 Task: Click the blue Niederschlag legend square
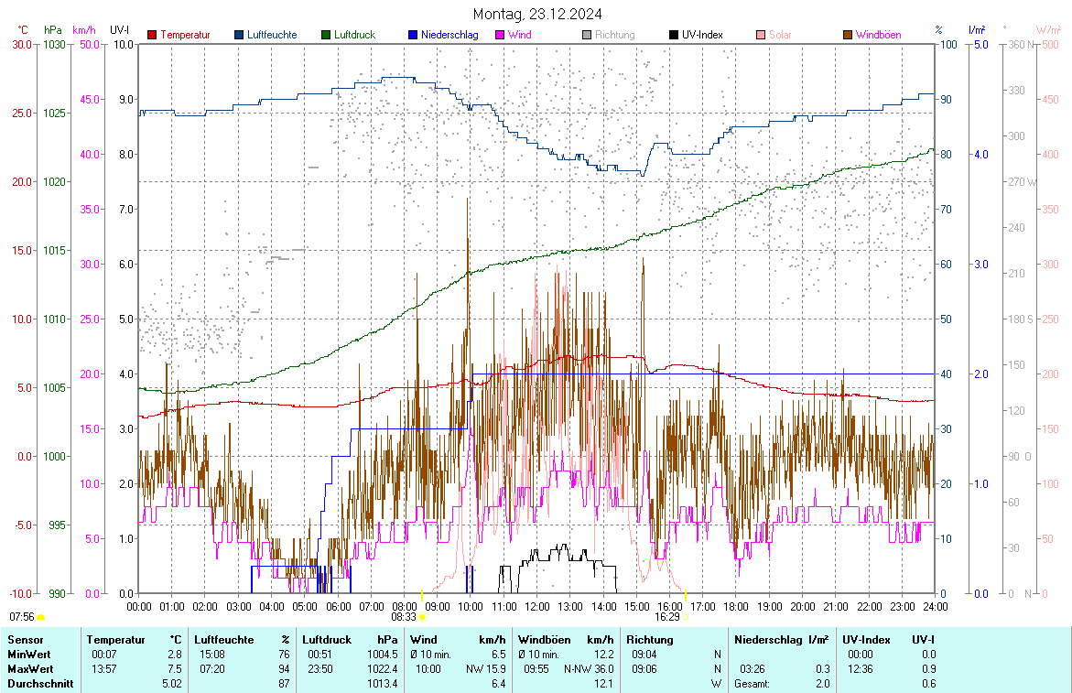(413, 35)
